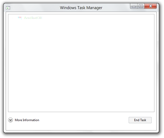Expand More Information chevron button
Viewport: 164px width, 138px height.
pos(10,120)
